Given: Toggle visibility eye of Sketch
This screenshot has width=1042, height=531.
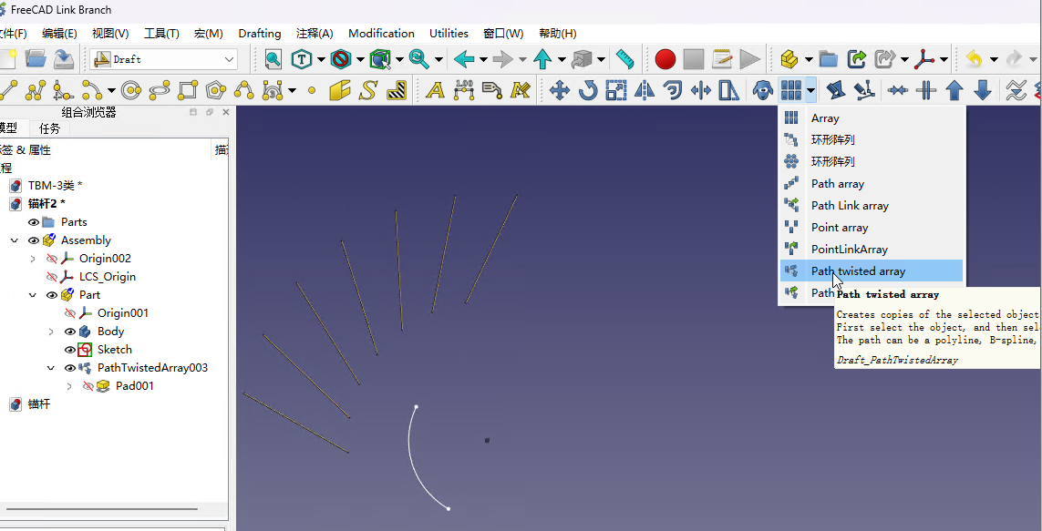Looking at the screenshot, I should (x=70, y=349).
